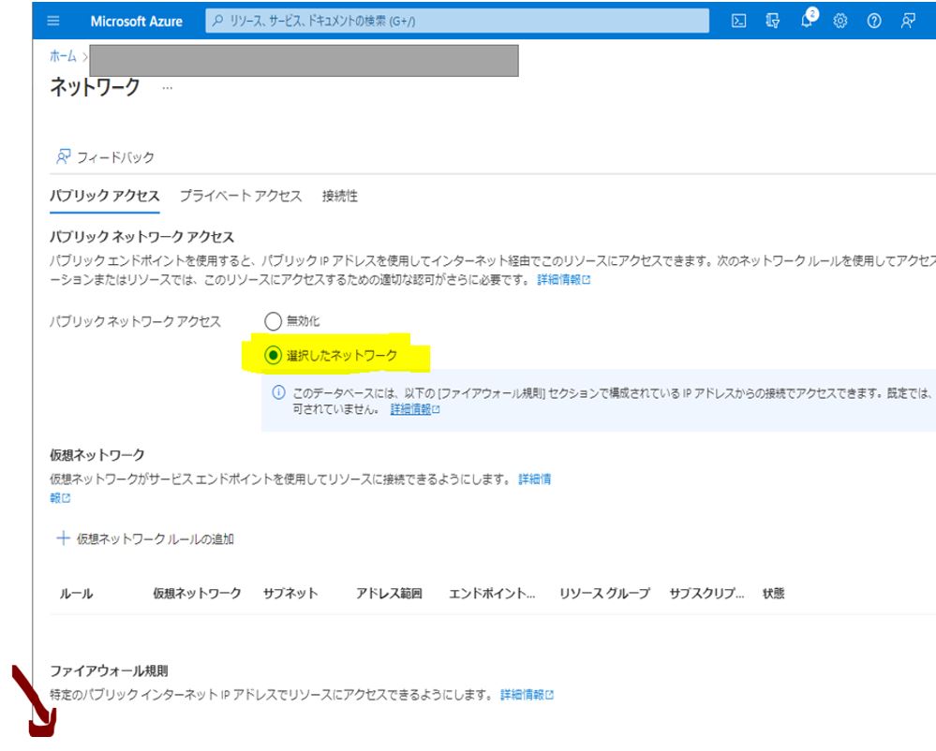Screen dimensions: 936x751
Task: Select the 無効化 radio button
Action: pyautogui.click(x=273, y=322)
